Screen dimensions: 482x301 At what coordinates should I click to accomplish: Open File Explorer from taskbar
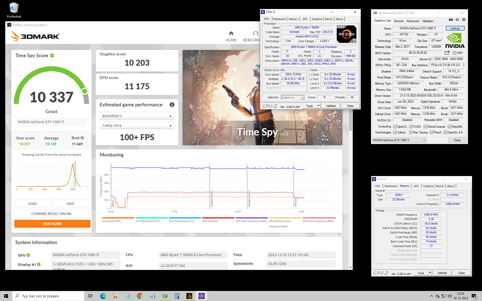pos(115,296)
